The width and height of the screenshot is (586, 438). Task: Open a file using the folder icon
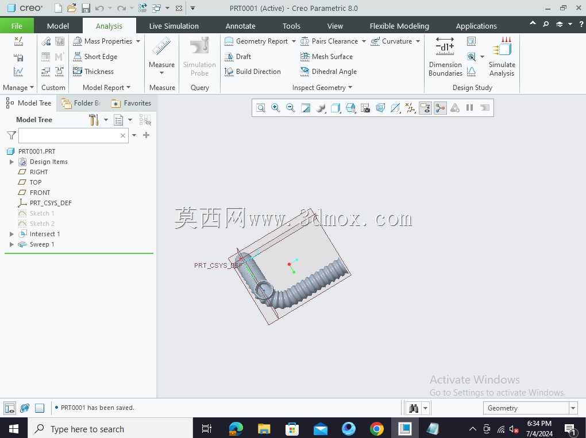(72, 8)
